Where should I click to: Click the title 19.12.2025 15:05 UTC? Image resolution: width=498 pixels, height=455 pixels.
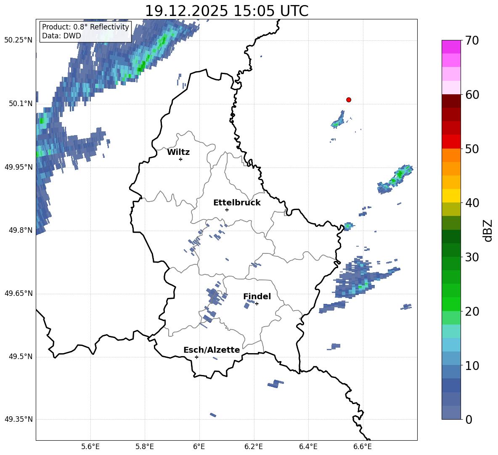[226, 11]
